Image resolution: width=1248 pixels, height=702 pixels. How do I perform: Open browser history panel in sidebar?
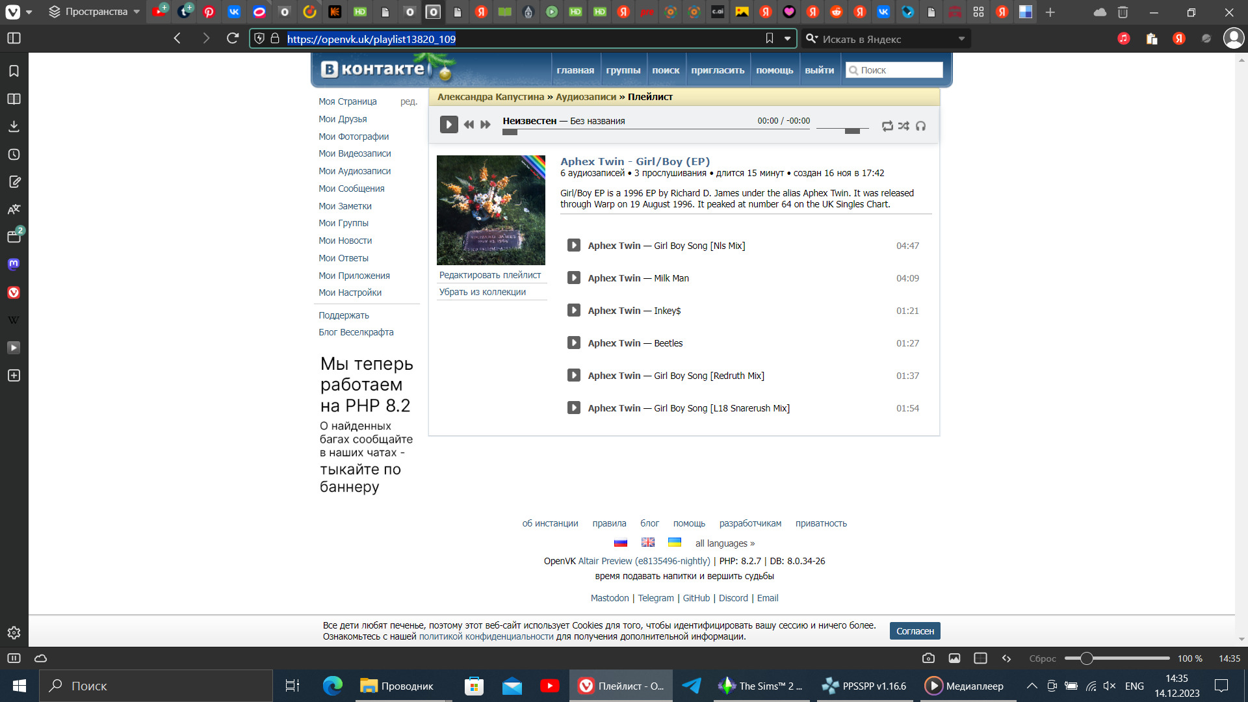(14, 155)
